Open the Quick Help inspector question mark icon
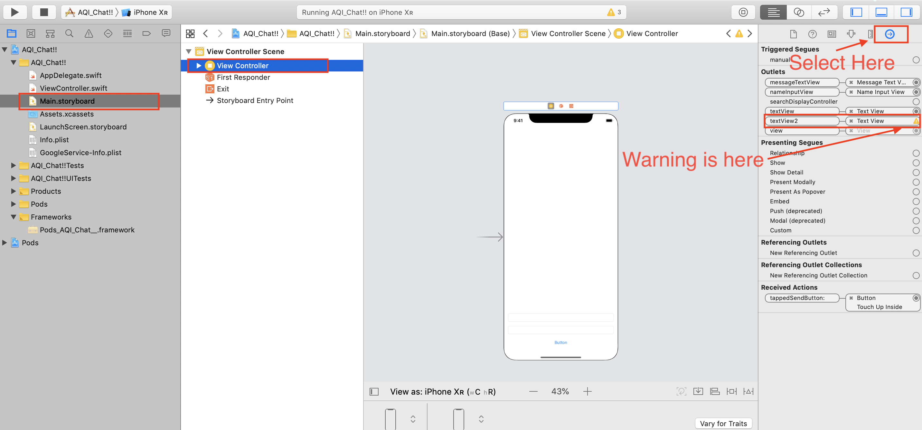The width and height of the screenshot is (922, 430). tap(813, 34)
